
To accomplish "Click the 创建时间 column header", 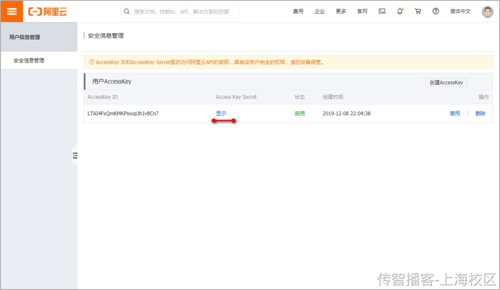I will [x=332, y=97].
